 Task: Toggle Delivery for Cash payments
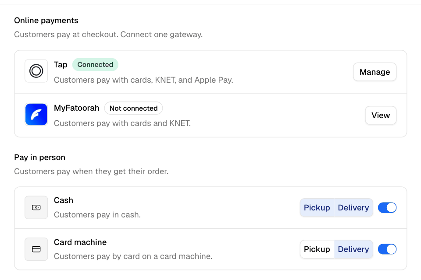tap(353, 208)
